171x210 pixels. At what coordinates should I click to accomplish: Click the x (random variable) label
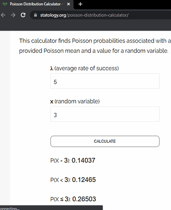point(75,101)
